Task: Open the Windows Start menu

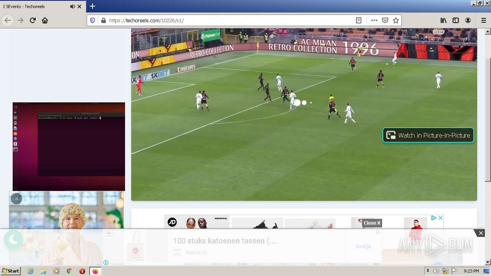Action: 10,271
